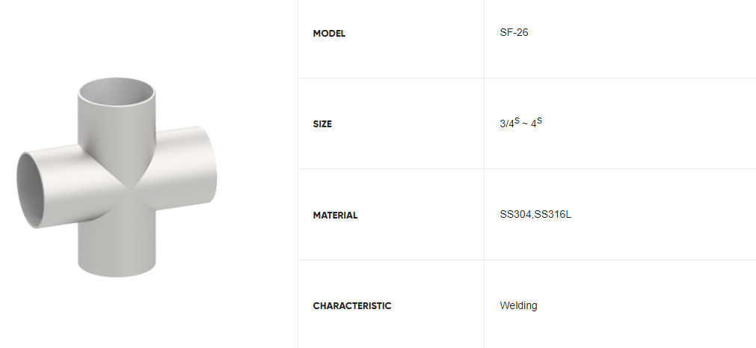Click the MODEL label
Viewport: 756px width, 348px height.
[x=329, y=34]
